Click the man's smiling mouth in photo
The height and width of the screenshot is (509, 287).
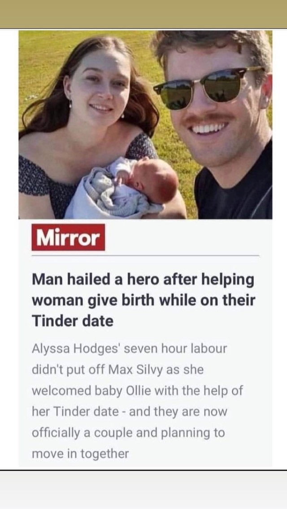(x=209, y=128)
